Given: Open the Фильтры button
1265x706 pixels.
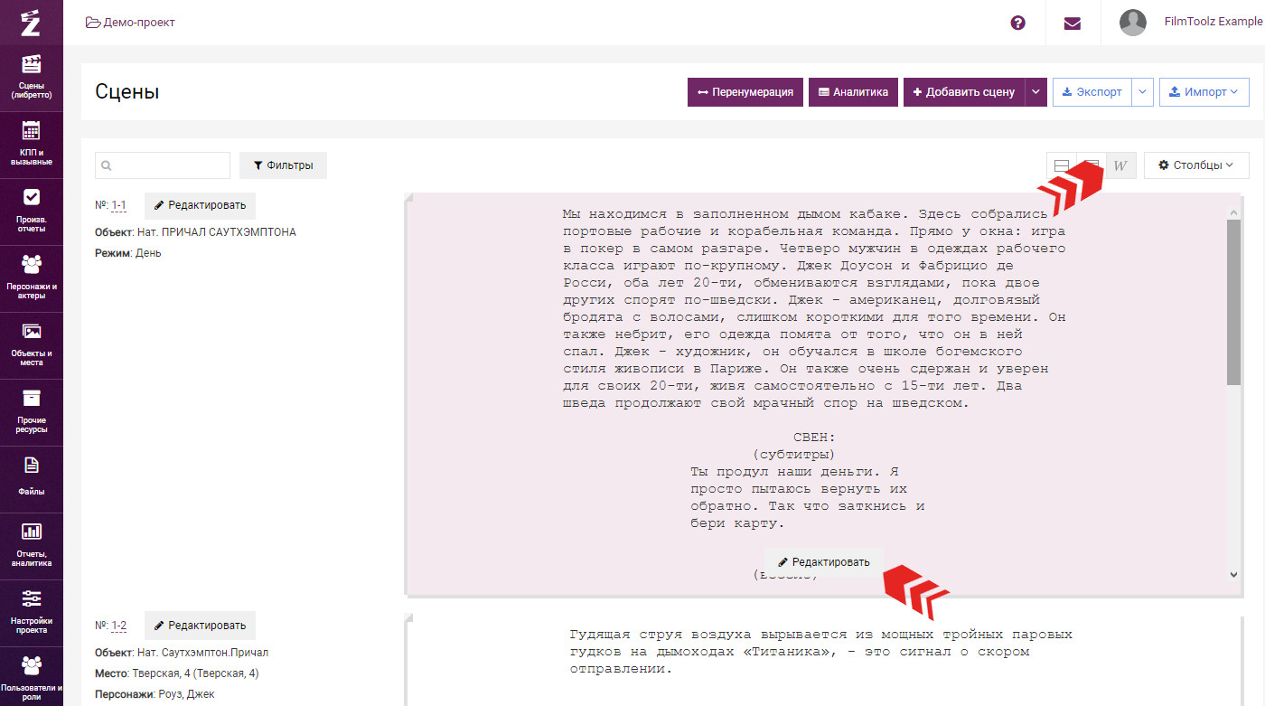Looking at the screenshot, I should [x=283, y=165].
